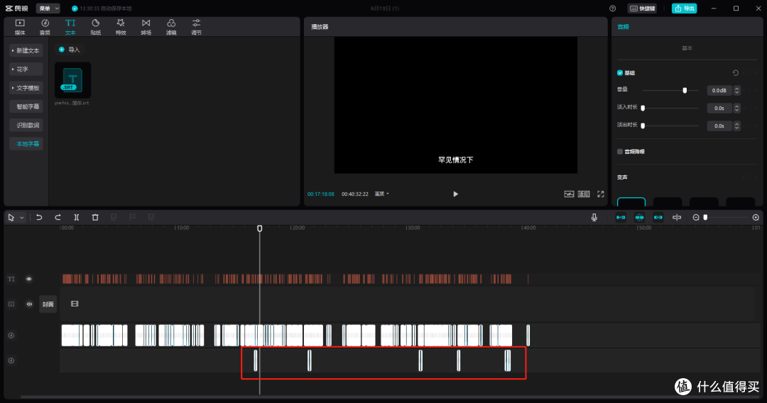
Task: Enable the 音频降噪 checkbox
Action: [x=620, y=151]
